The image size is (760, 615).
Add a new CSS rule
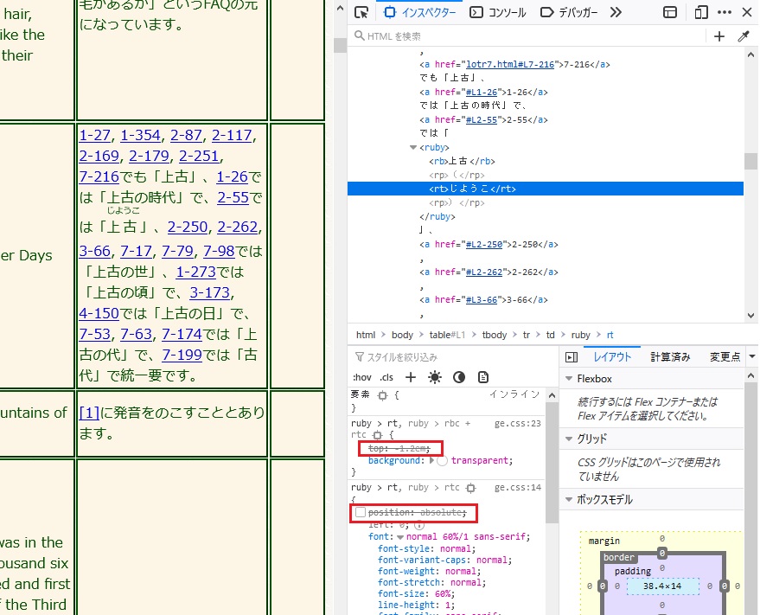[x=411, y=377]
